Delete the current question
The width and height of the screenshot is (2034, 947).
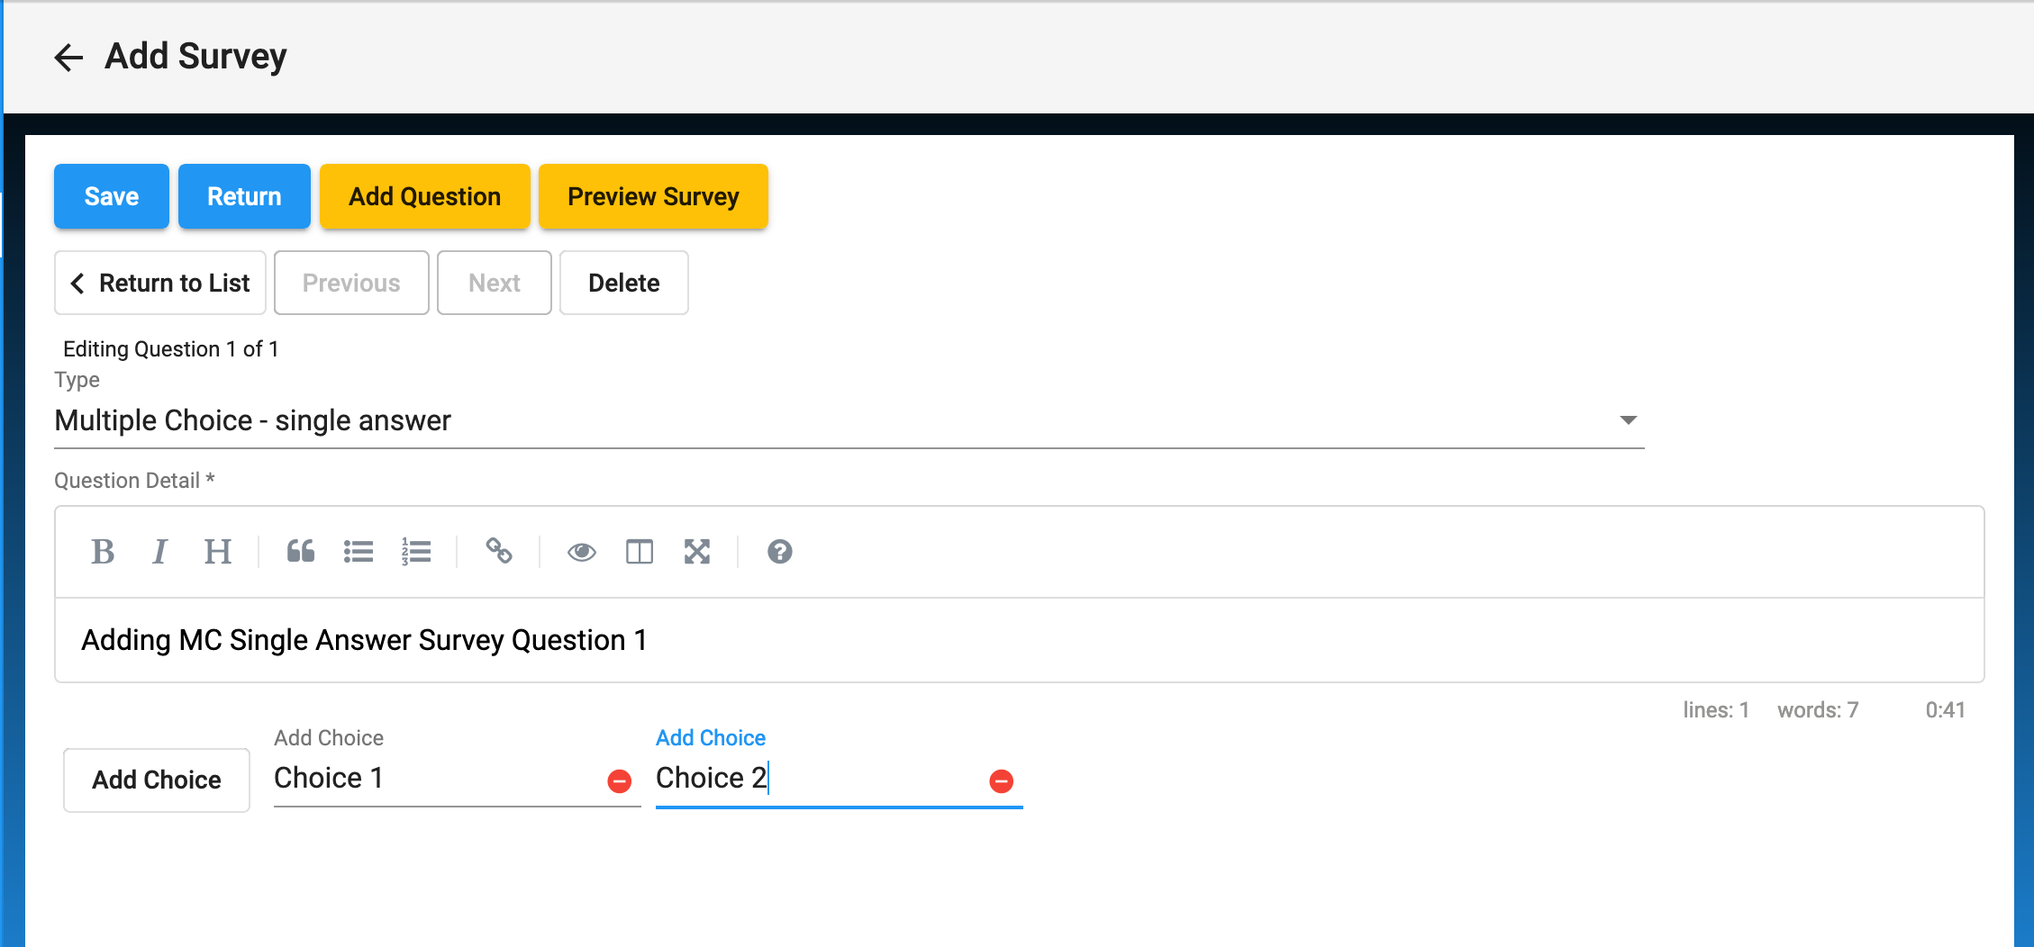click(x=624, y=283)
